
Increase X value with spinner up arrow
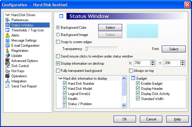point(152,62)
